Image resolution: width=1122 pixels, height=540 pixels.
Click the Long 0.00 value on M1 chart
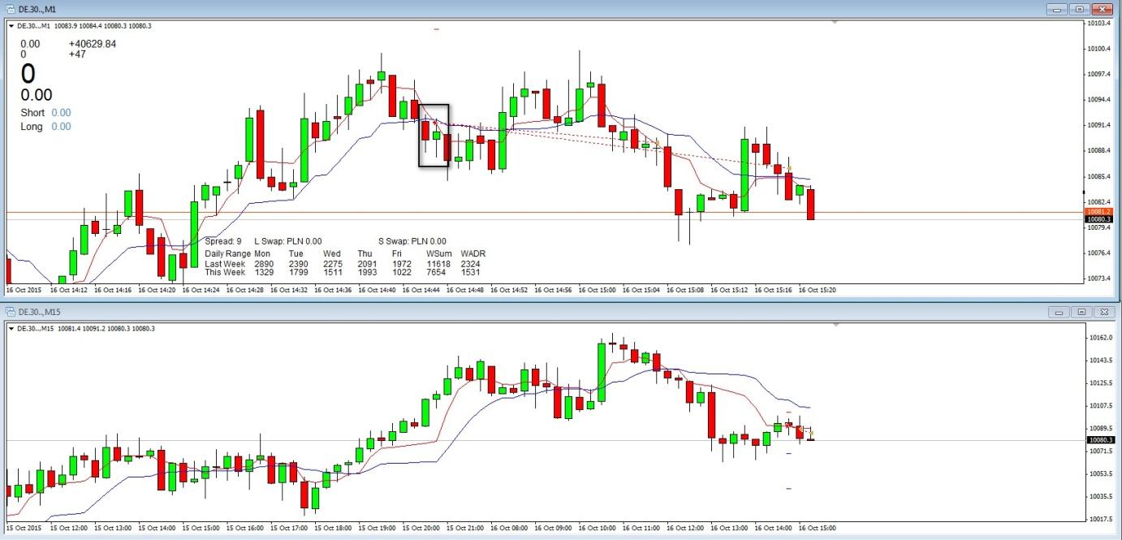(61, 127)
